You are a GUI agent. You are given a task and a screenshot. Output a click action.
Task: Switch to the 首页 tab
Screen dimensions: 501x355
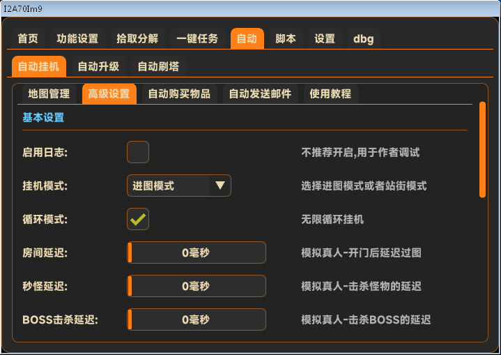pyautogui.click(x=28, y=38)
